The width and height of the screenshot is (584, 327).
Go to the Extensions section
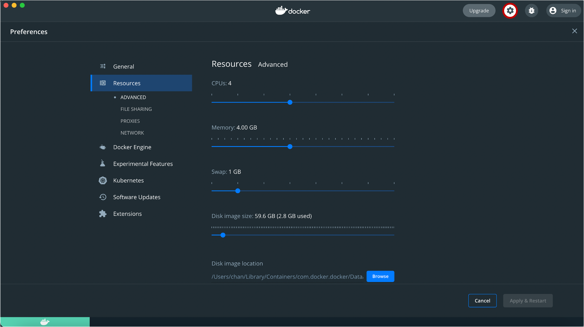141,214
